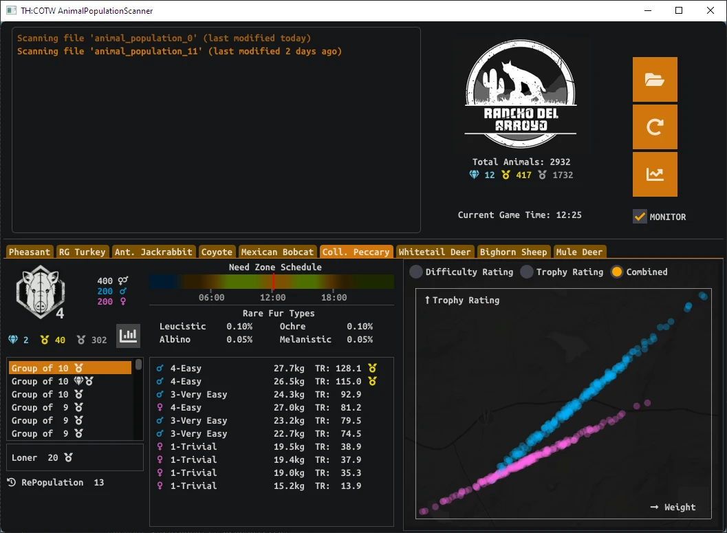Screen dimensions: 727x533
Task: Switch to the Whitetail Deer tab
Action: click(435, 252)
